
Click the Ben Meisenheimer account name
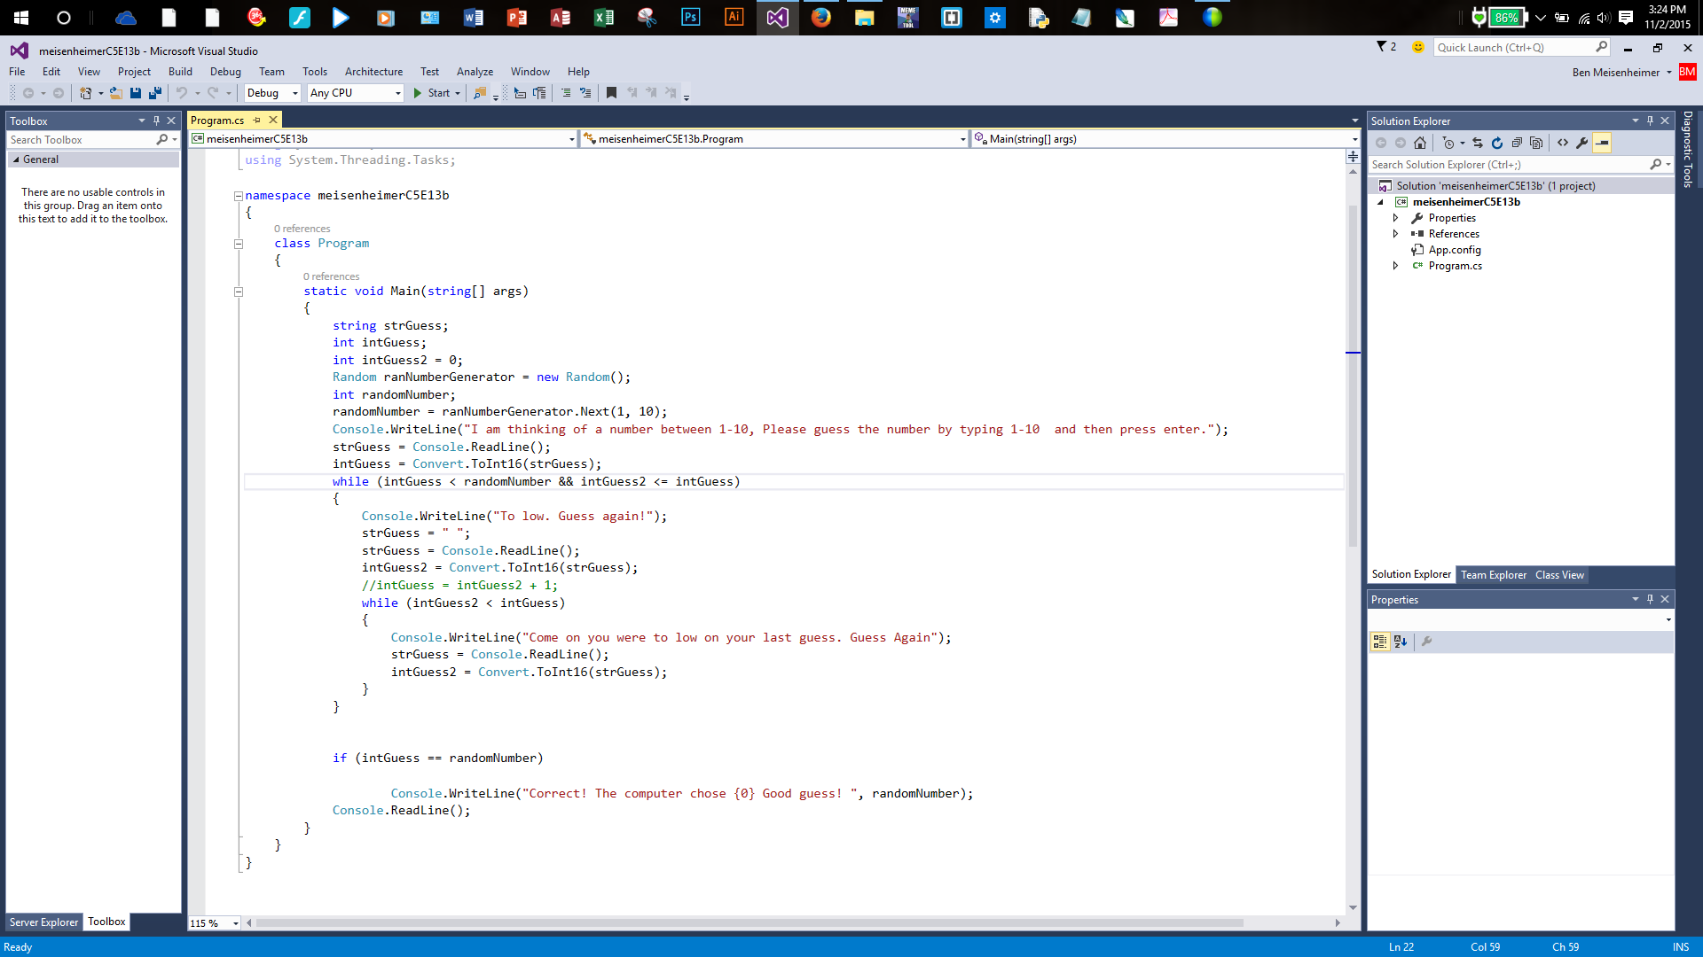[x=1615, y=73]
